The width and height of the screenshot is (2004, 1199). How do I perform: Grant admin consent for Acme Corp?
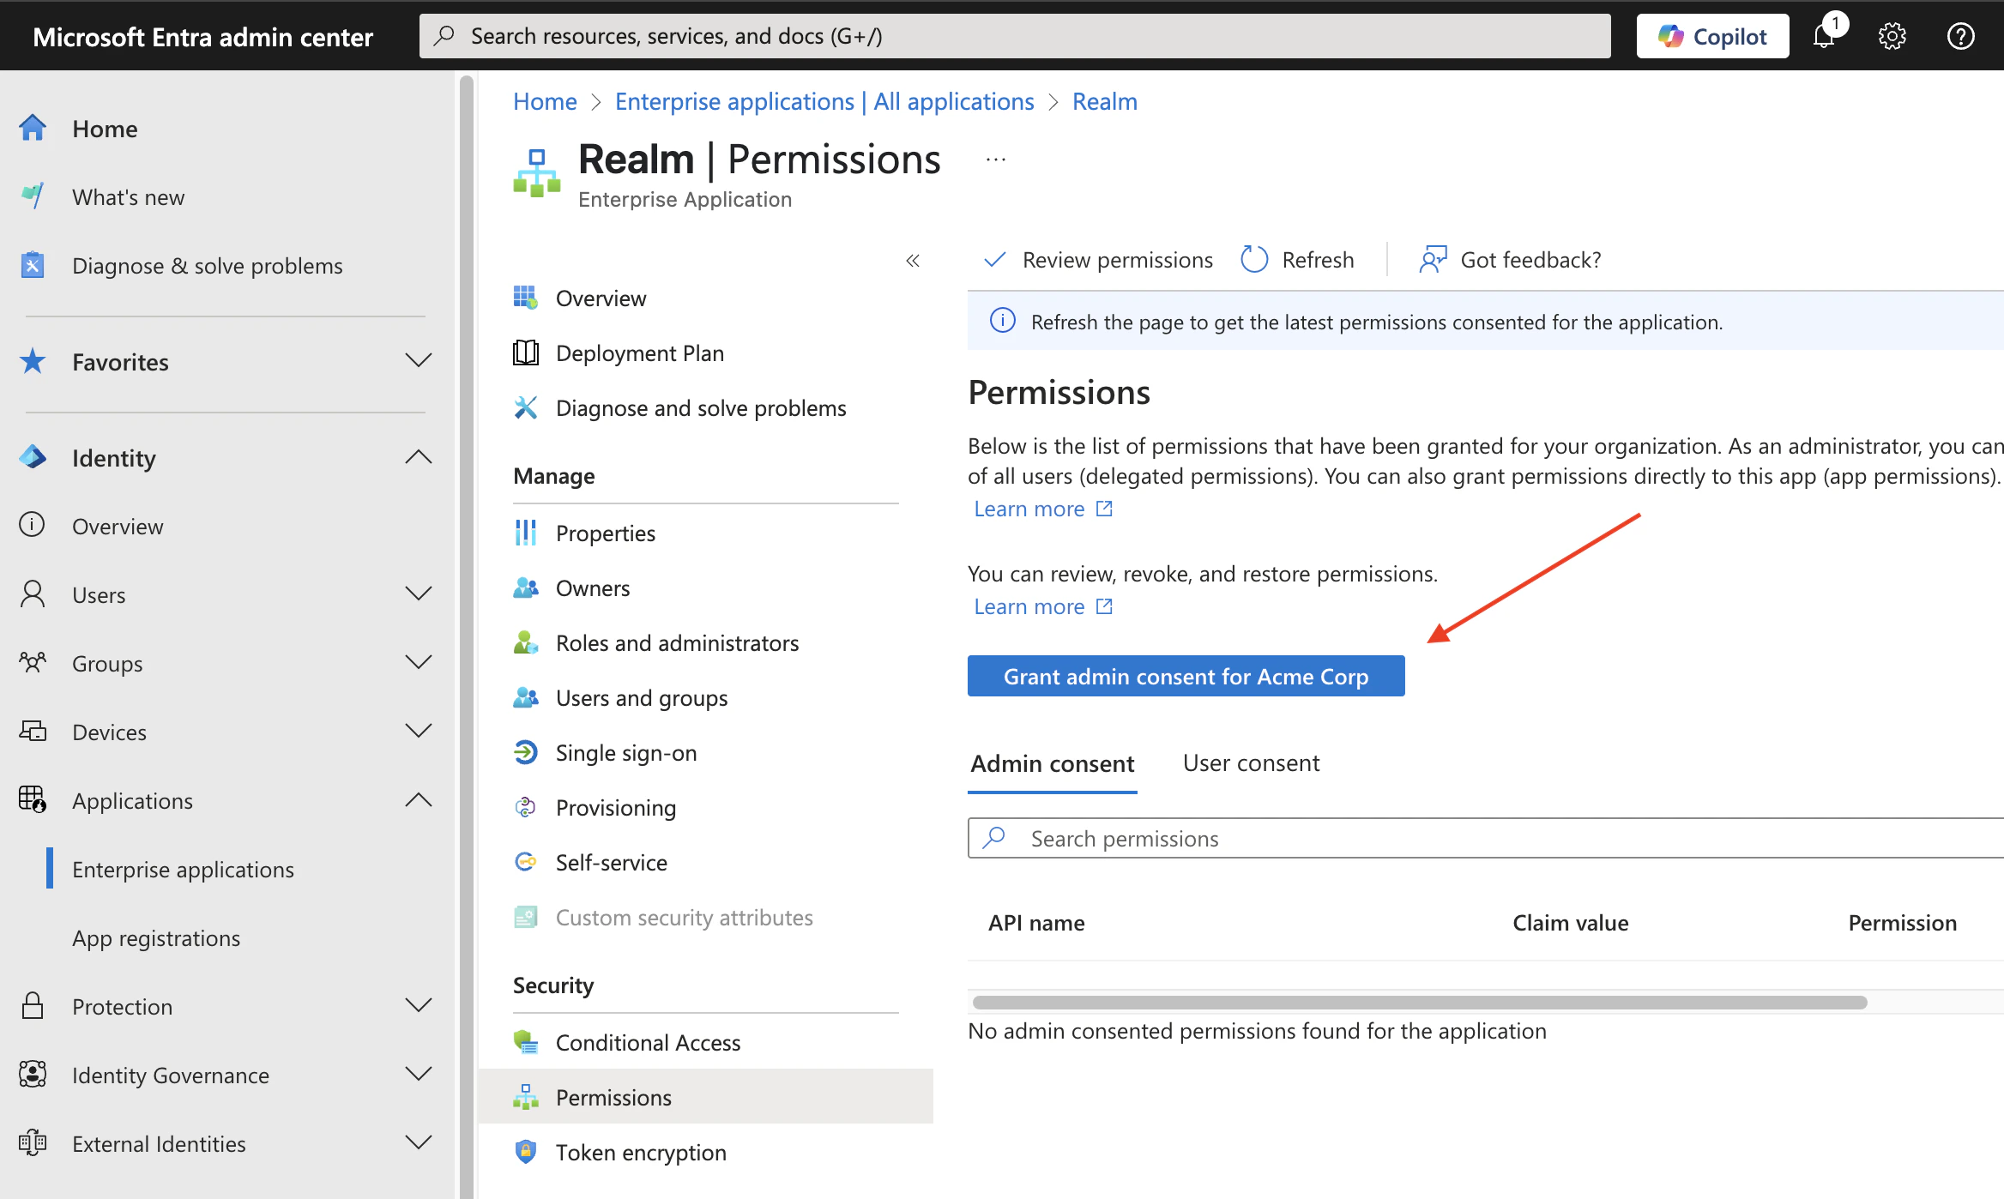(x=1186, y=676)
